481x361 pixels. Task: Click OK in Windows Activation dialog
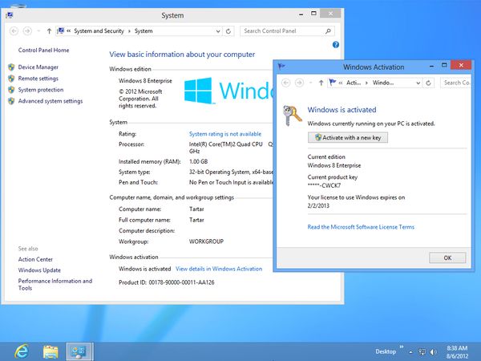tap(447, 258)
